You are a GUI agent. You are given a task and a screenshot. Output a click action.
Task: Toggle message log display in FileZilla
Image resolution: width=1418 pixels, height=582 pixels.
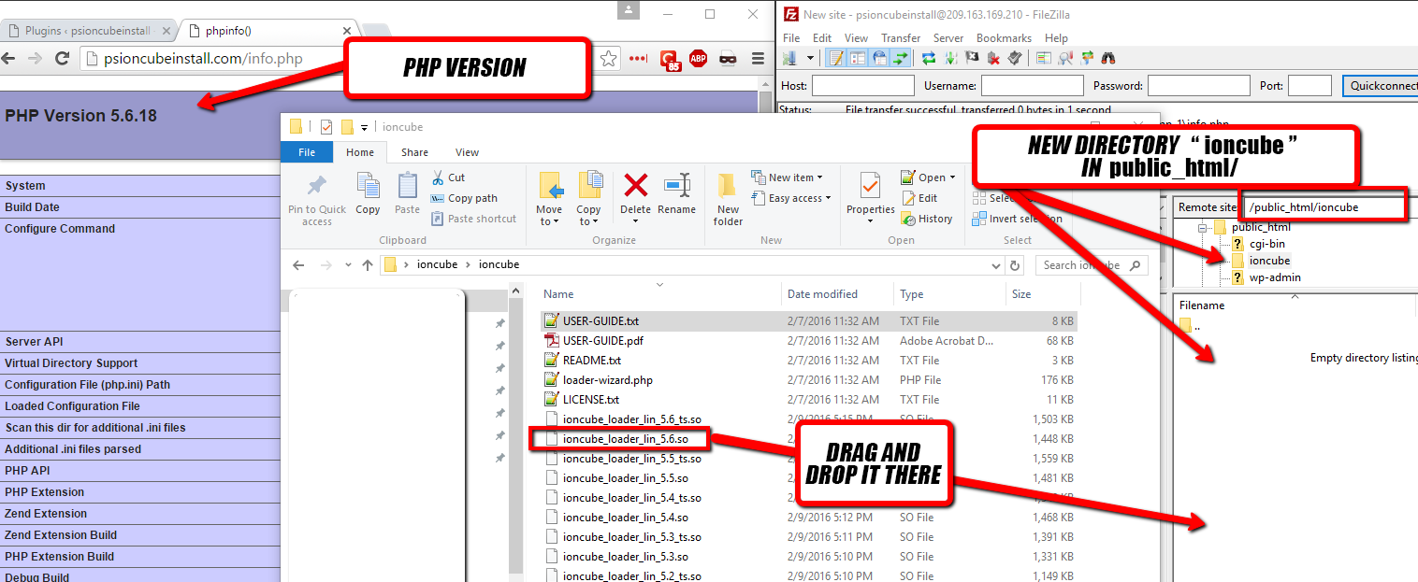pyautogui.click(x=836, y=58)
